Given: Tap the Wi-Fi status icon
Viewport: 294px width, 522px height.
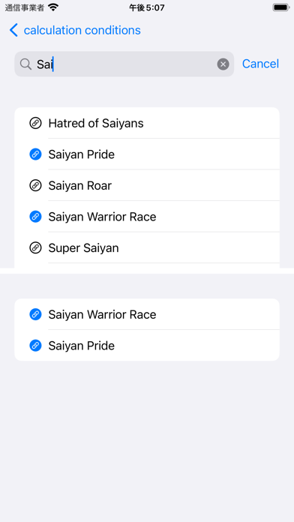Looking at the screenshot, I should pos(53,7).
